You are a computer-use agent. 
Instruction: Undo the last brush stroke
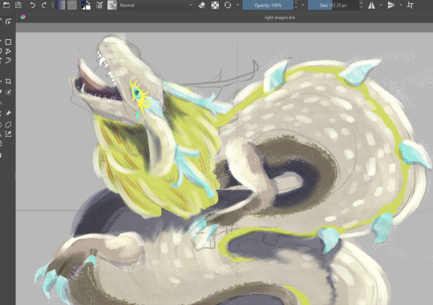point(32,5)
